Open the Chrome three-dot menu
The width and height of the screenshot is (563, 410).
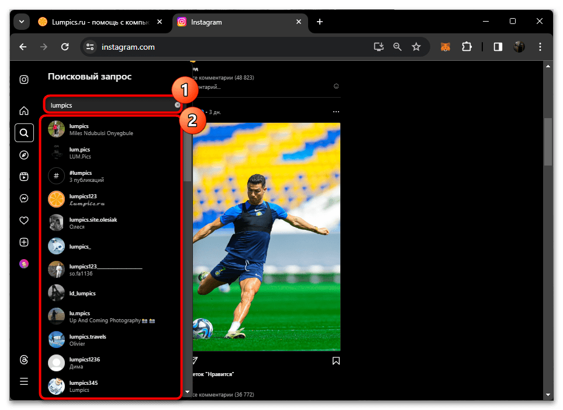540,47
